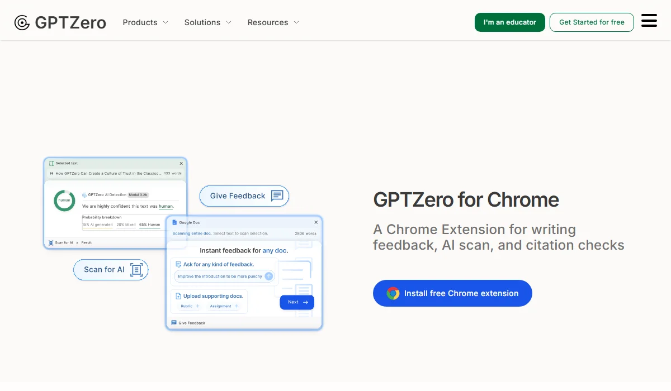Click the pencil icon next to feedback prompt
Screen dimensions: 671x391
point(178,264)
